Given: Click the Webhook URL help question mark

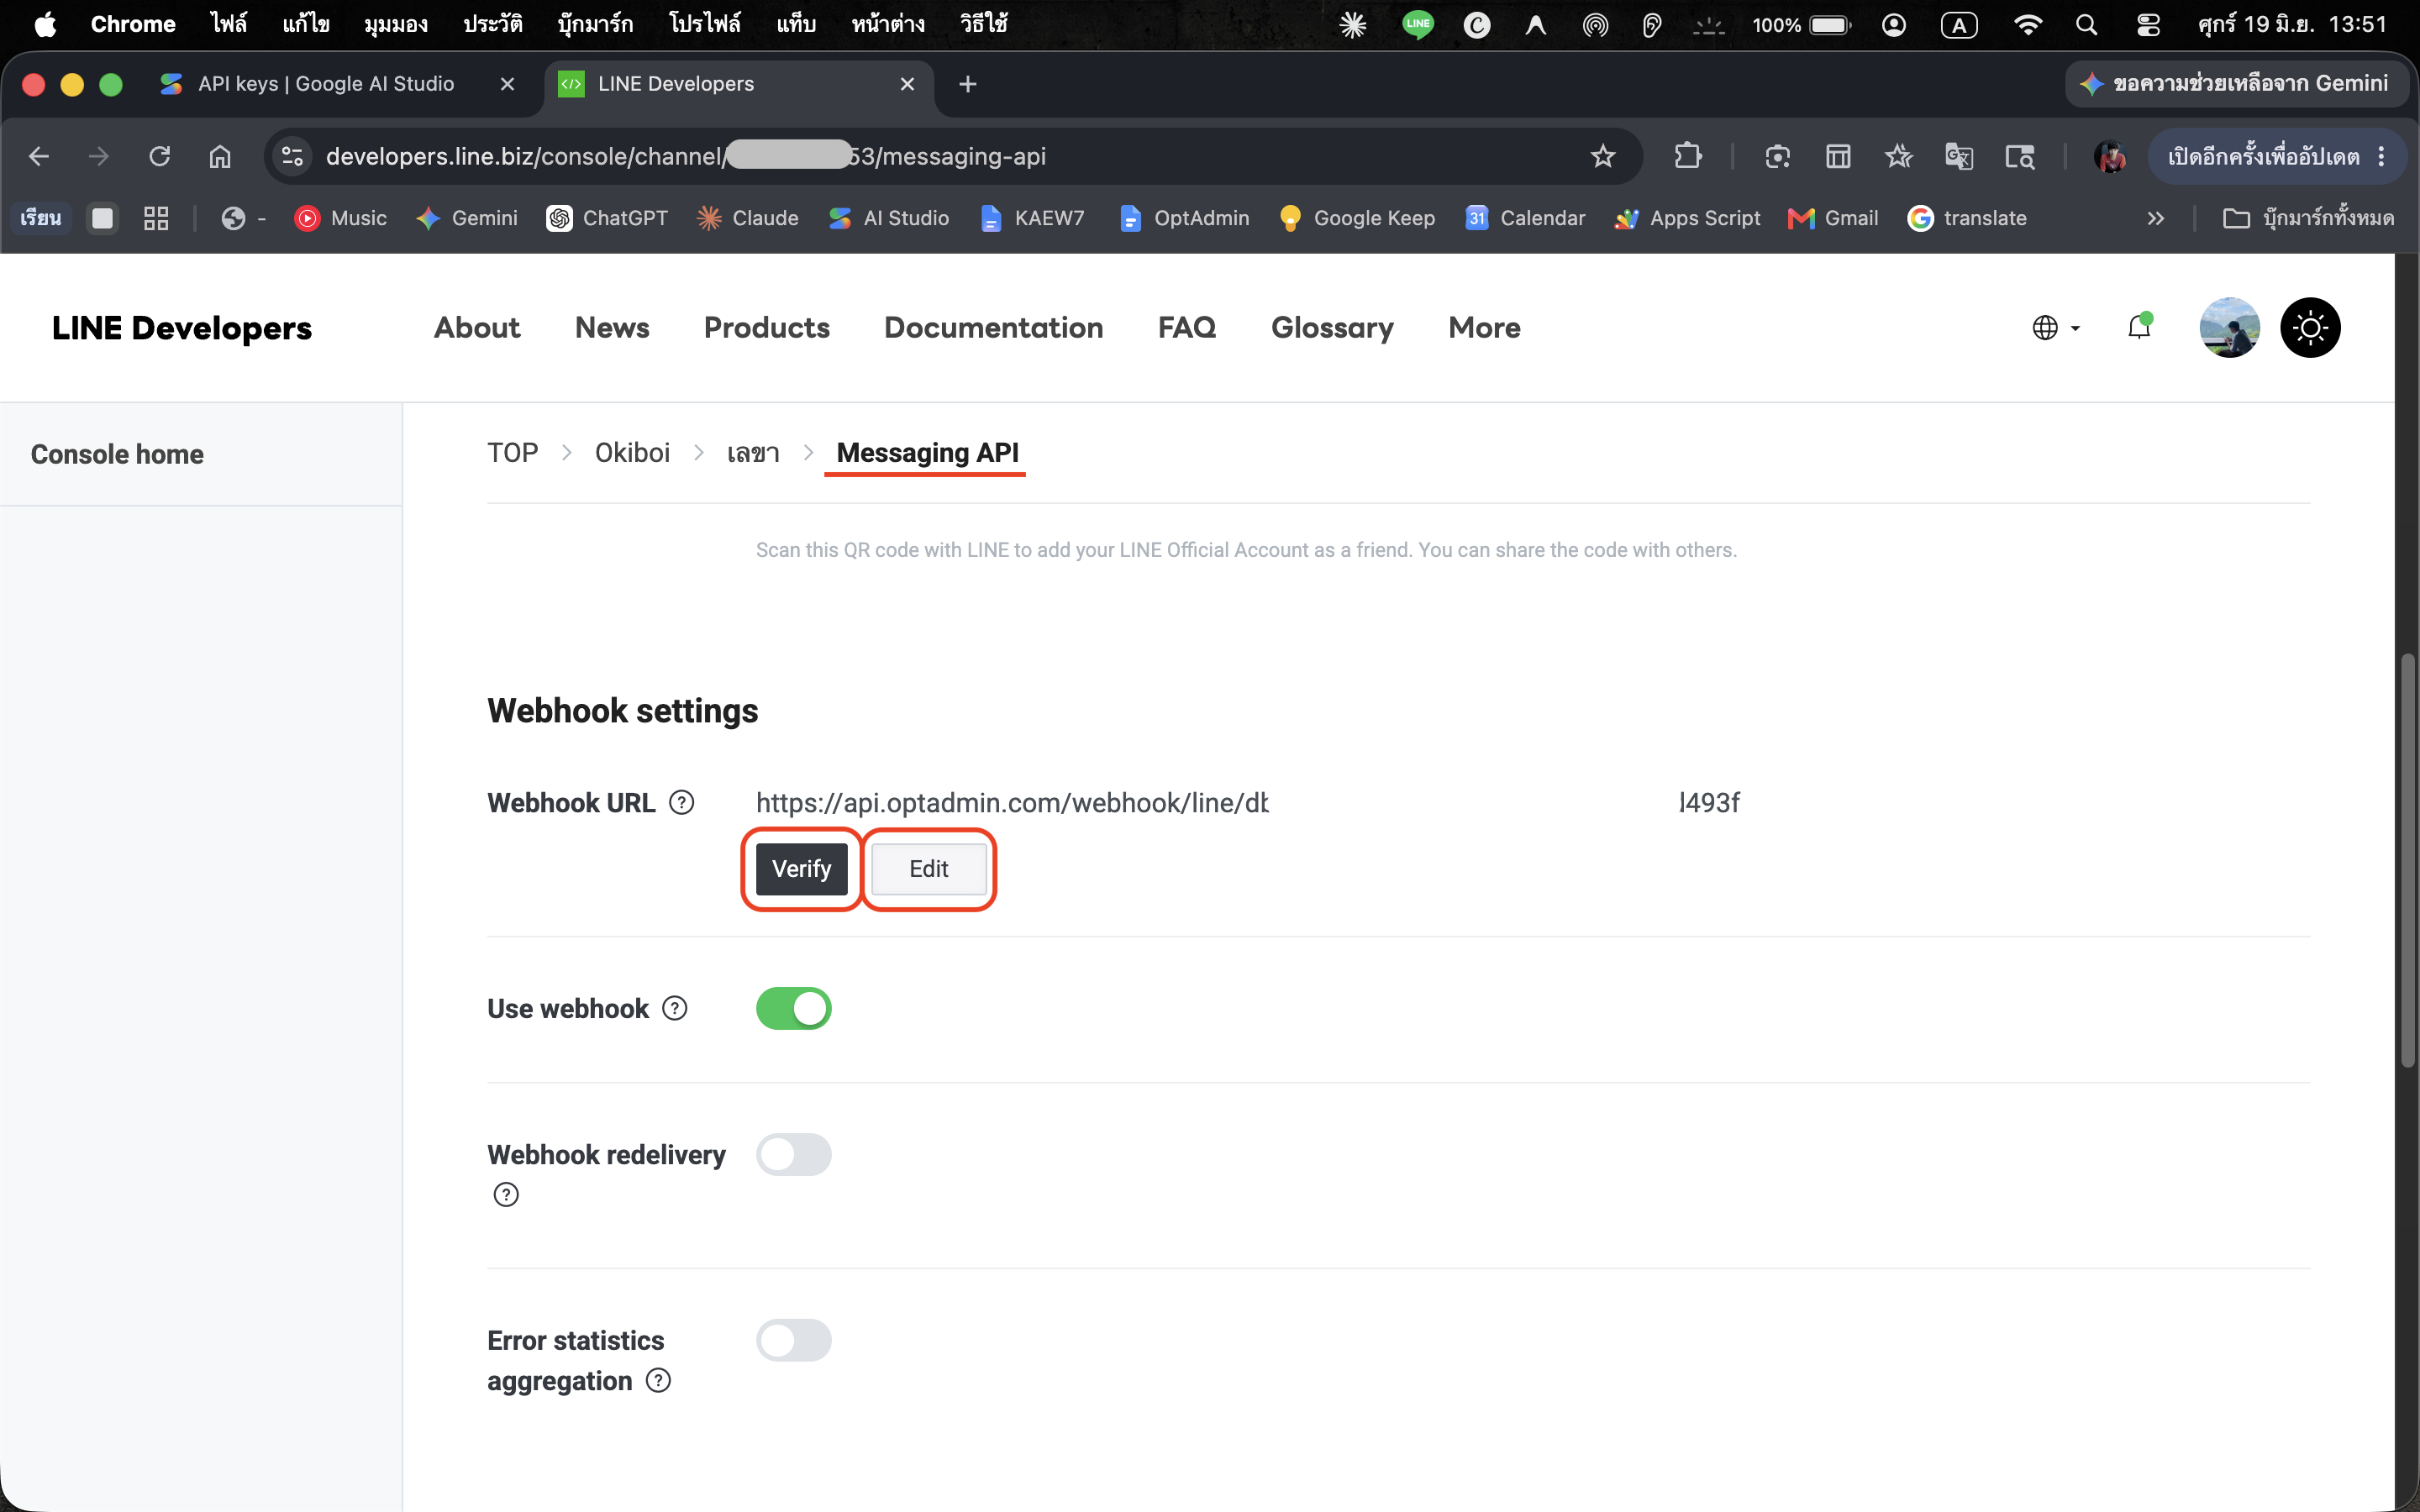Looking at the screenshot, I should 682,802.
